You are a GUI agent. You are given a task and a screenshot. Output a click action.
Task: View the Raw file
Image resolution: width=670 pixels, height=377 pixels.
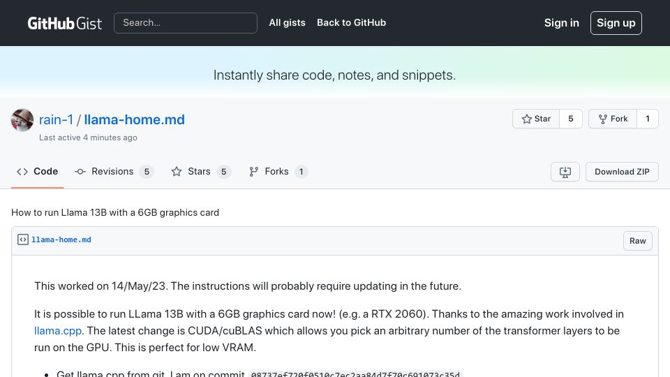point(637,241)
